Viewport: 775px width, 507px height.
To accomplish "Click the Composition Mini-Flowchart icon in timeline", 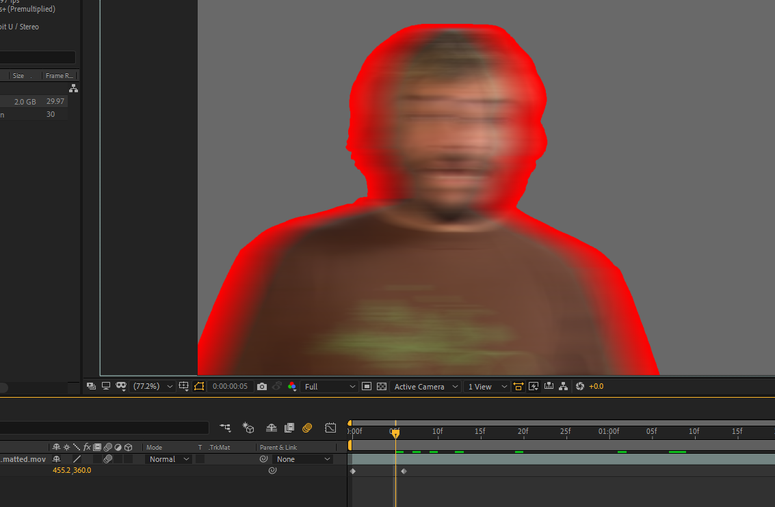I will click(225, 428).
